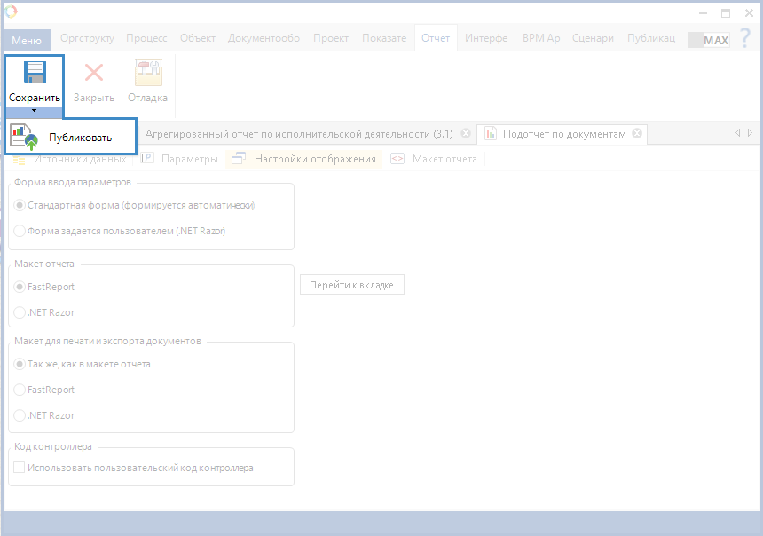Enable Использовать пользовательский код контроллера checkbox
Viewport: 763px width, 536px height.
click(x=20, y=468)
